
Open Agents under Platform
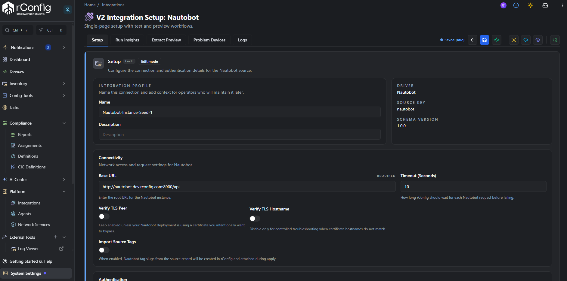point(24,214)
